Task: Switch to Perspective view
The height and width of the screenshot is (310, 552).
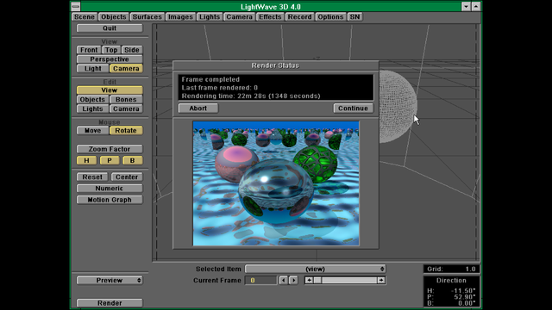Action: pos(110,59)
